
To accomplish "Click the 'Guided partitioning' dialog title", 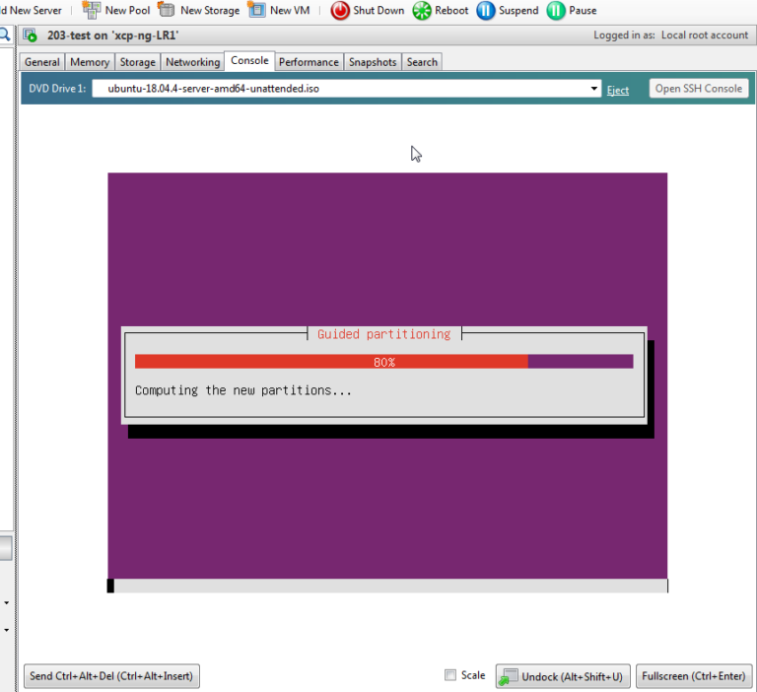I will (x=384, y=334).
